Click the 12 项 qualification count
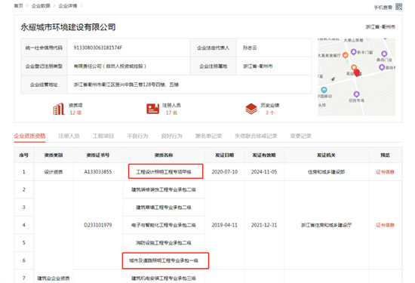This screenshot has height=283, width=415. tap(75, 112)
